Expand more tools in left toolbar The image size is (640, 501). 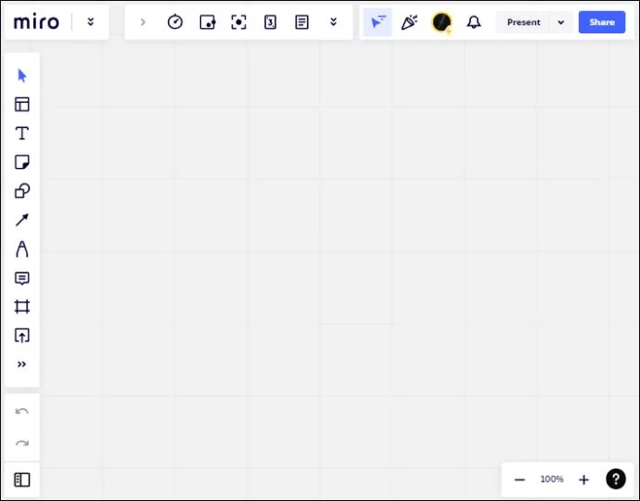click(22, 365)
